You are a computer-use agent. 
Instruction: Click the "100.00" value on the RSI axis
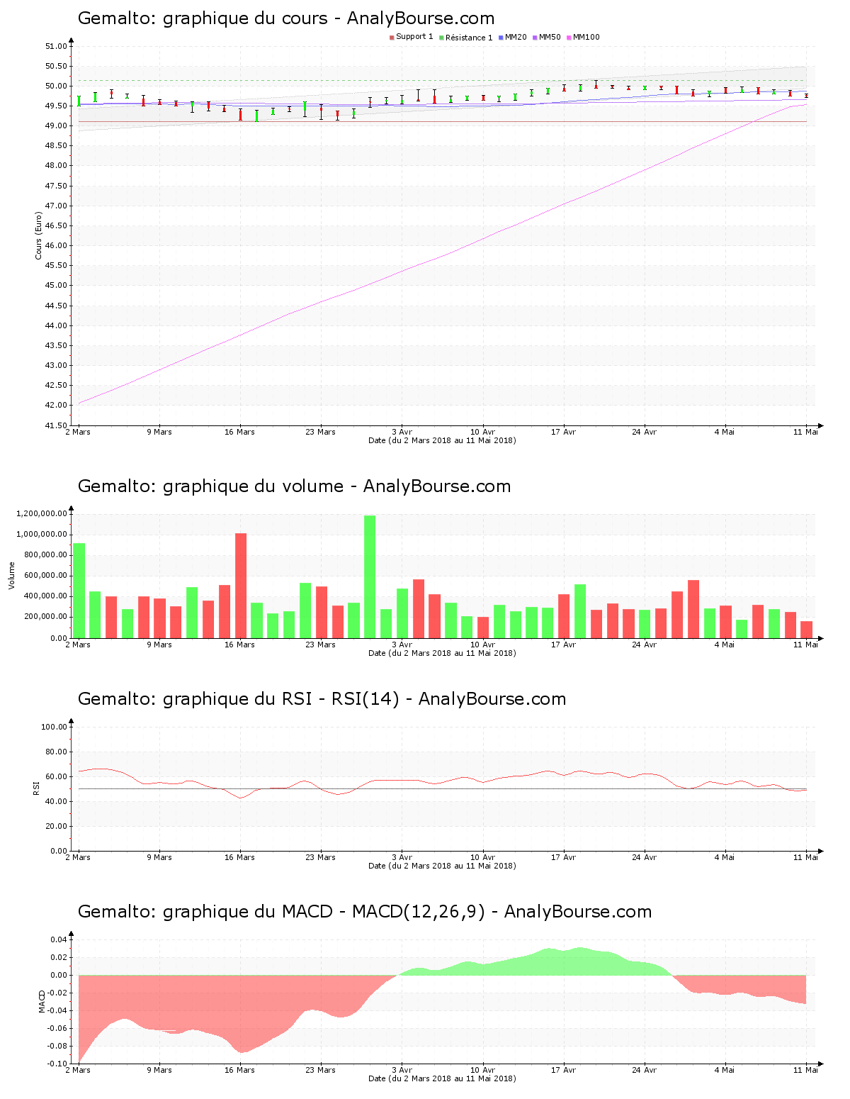point(54,727)
